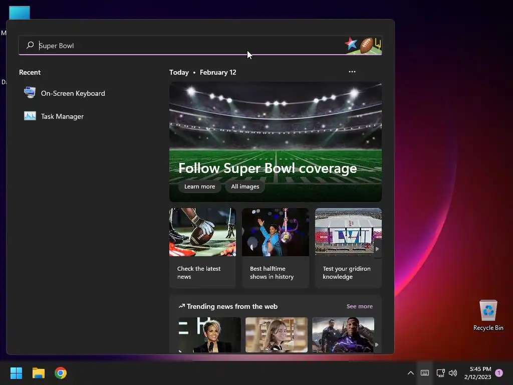Click the touch keyboard tray icon
The height and width of the screenshot is (385, 513).
[425, 373]
